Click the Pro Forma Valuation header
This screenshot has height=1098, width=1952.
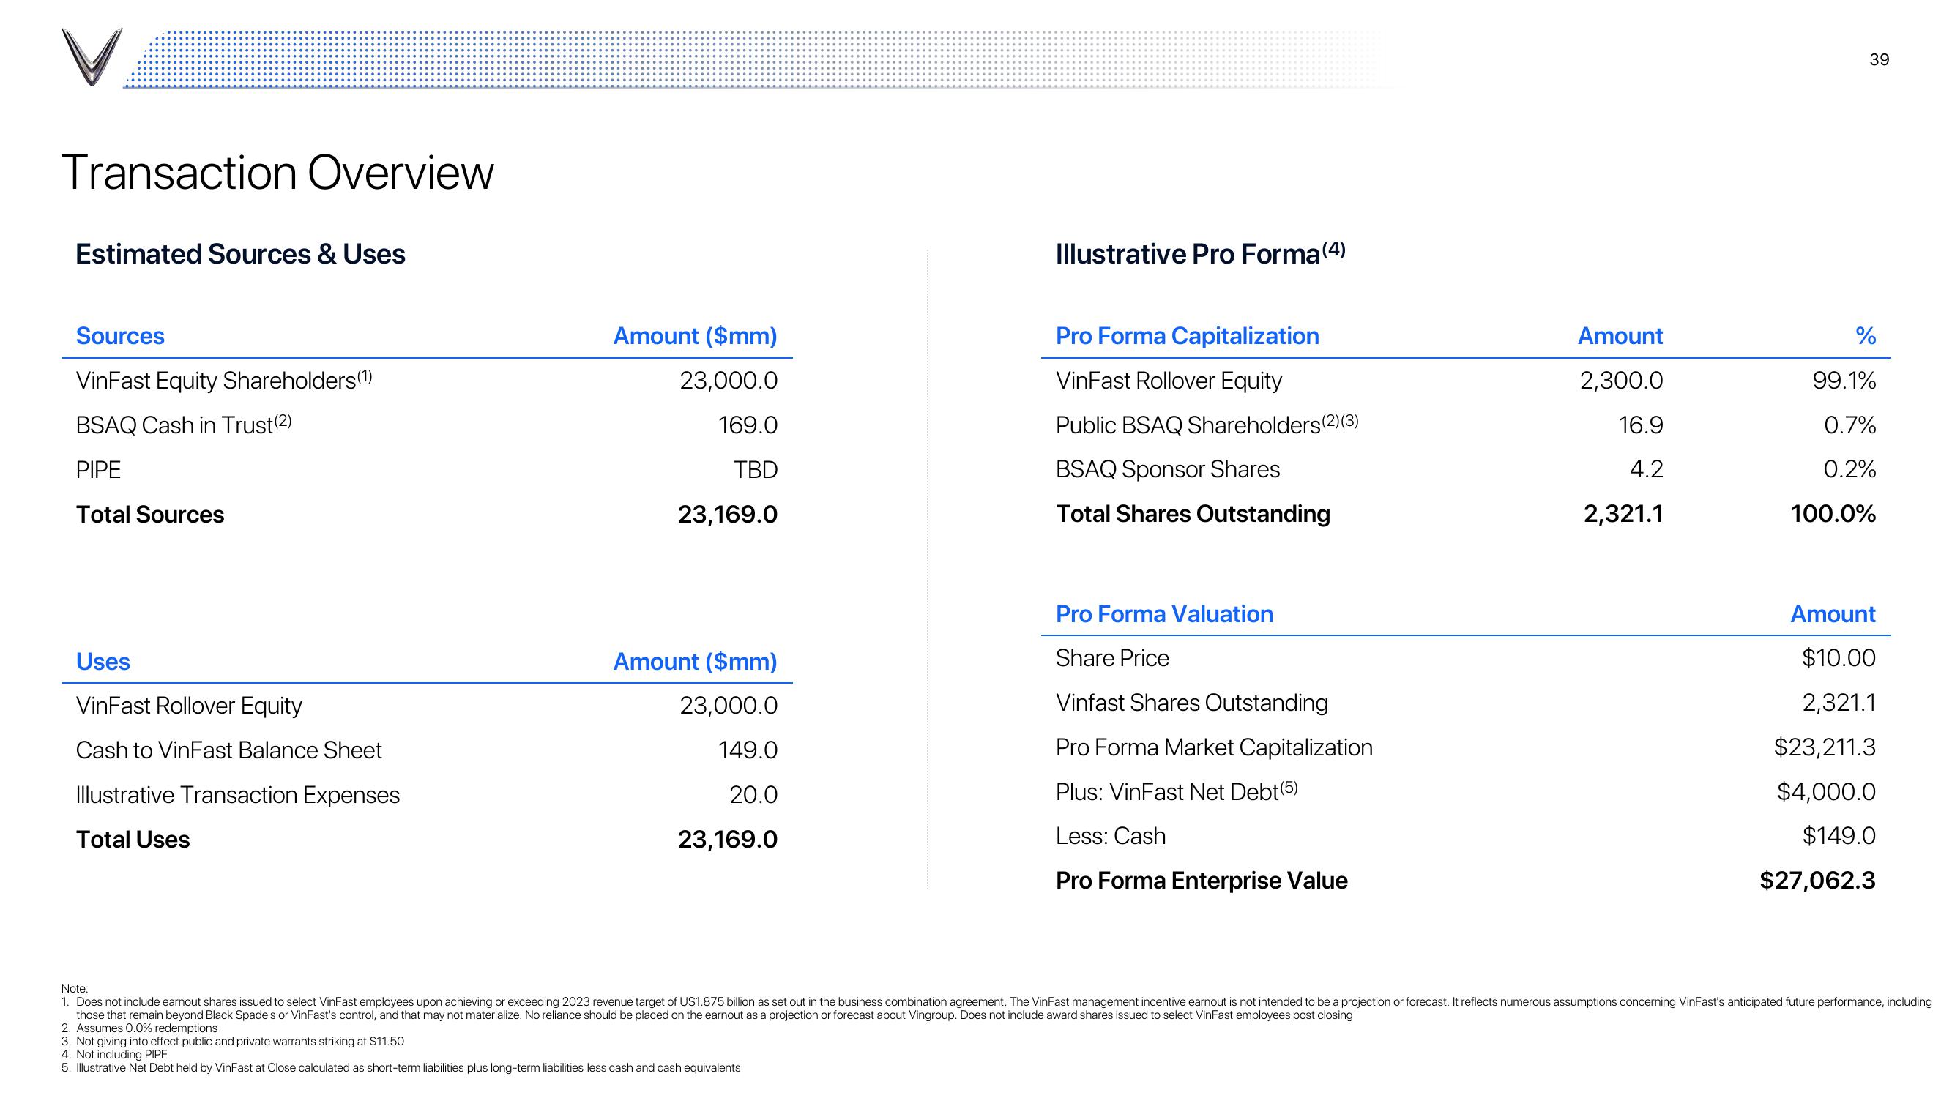click(x=1164, y=614)
